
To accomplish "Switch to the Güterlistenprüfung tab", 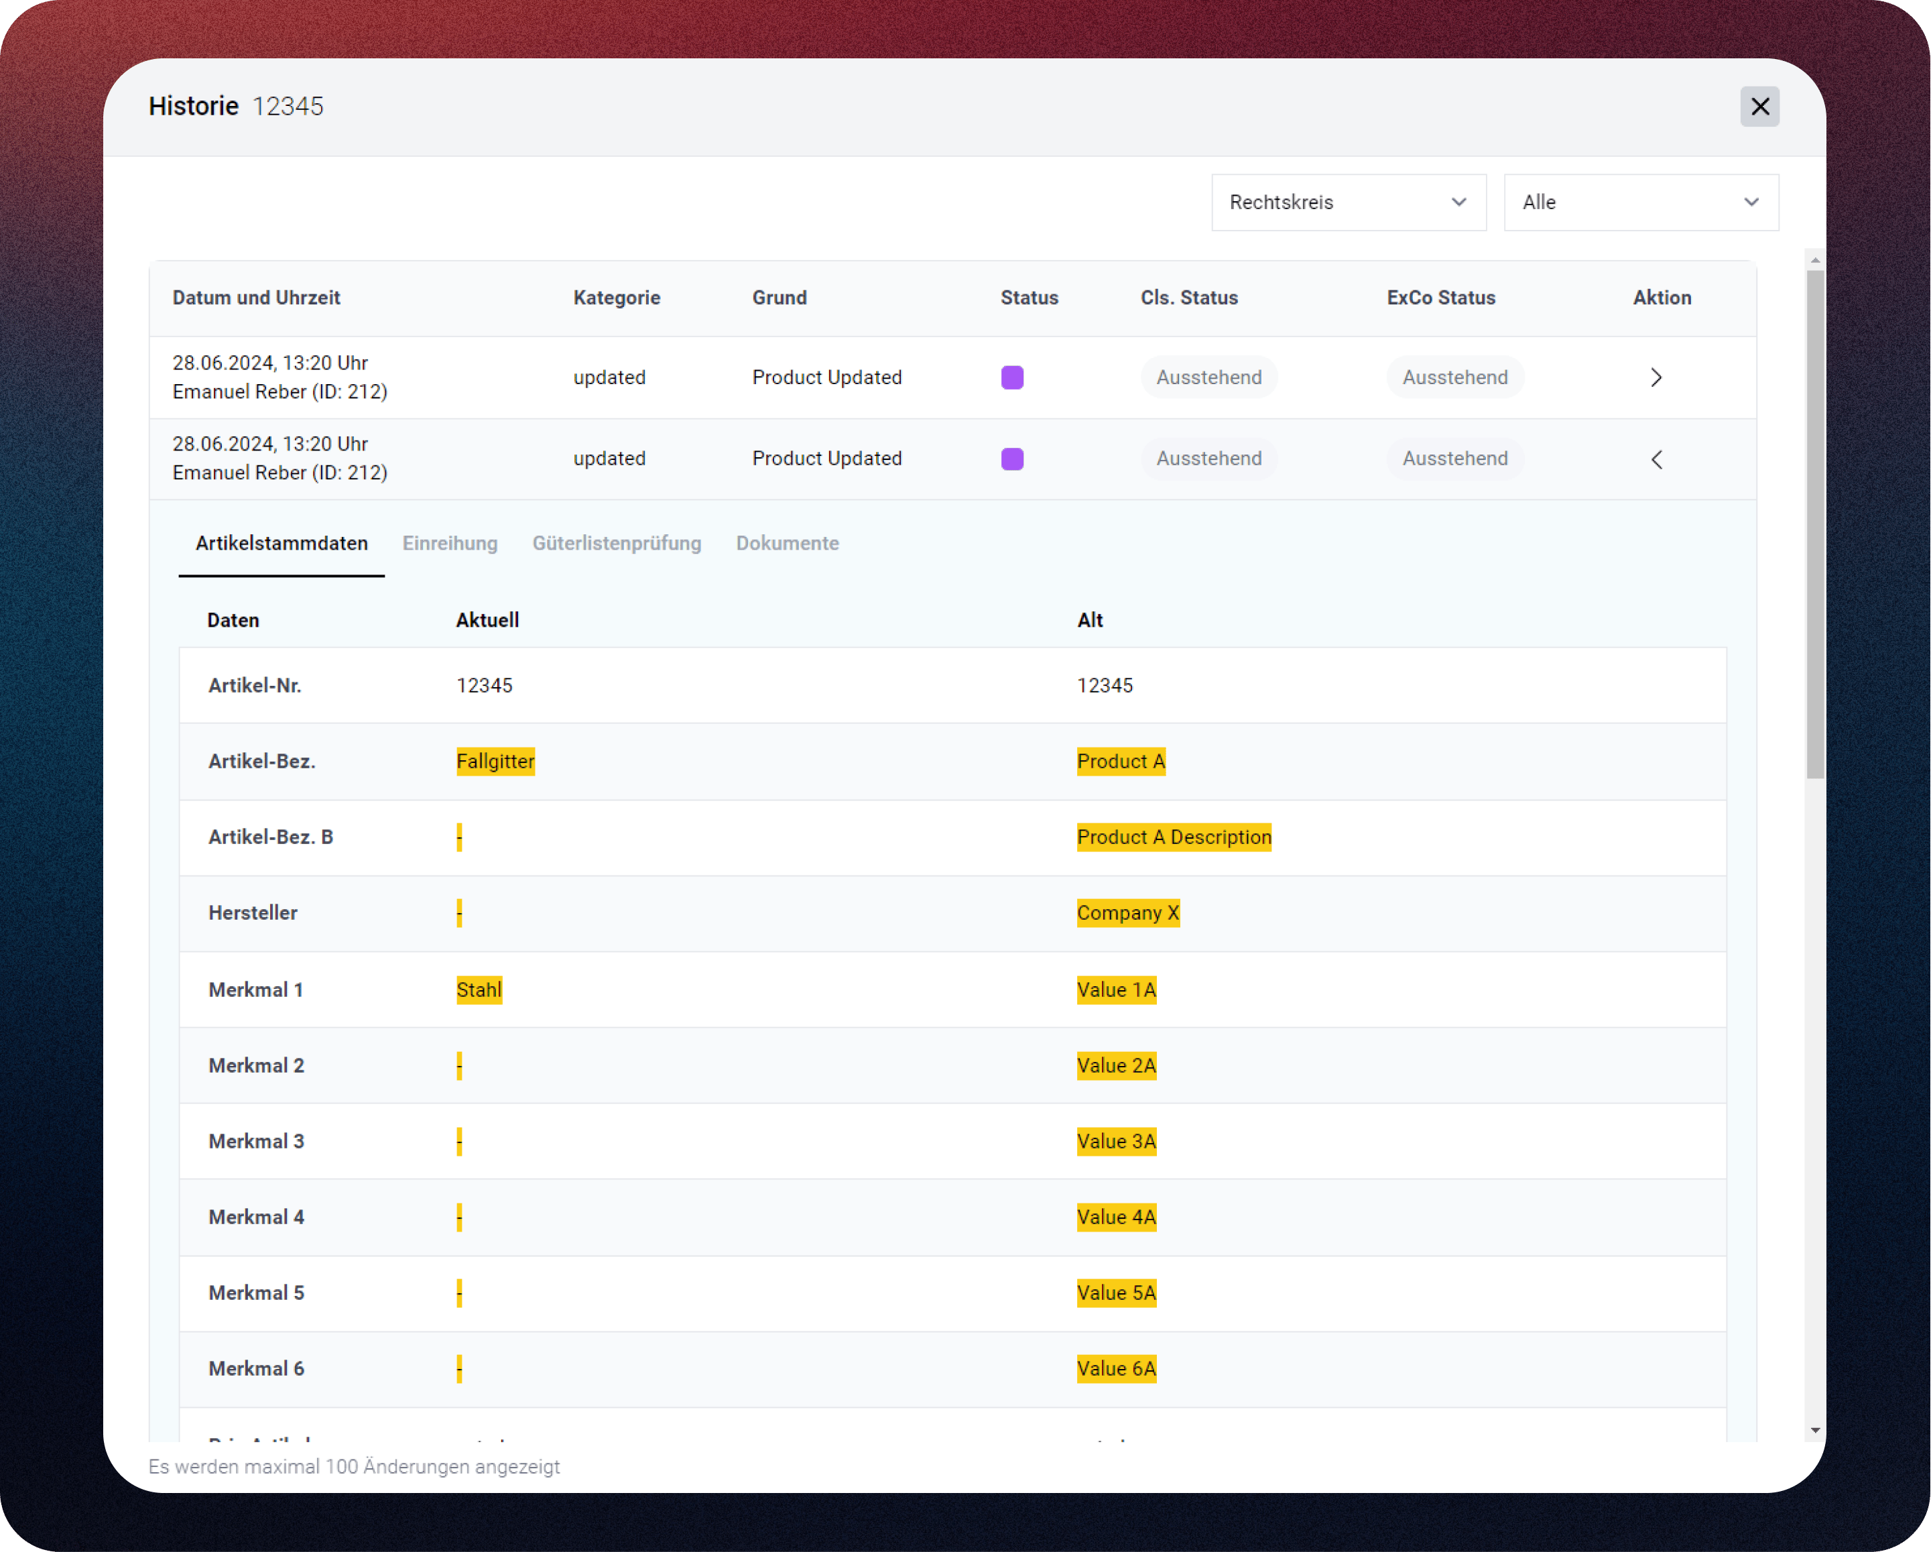I will (x=616, y=543).
